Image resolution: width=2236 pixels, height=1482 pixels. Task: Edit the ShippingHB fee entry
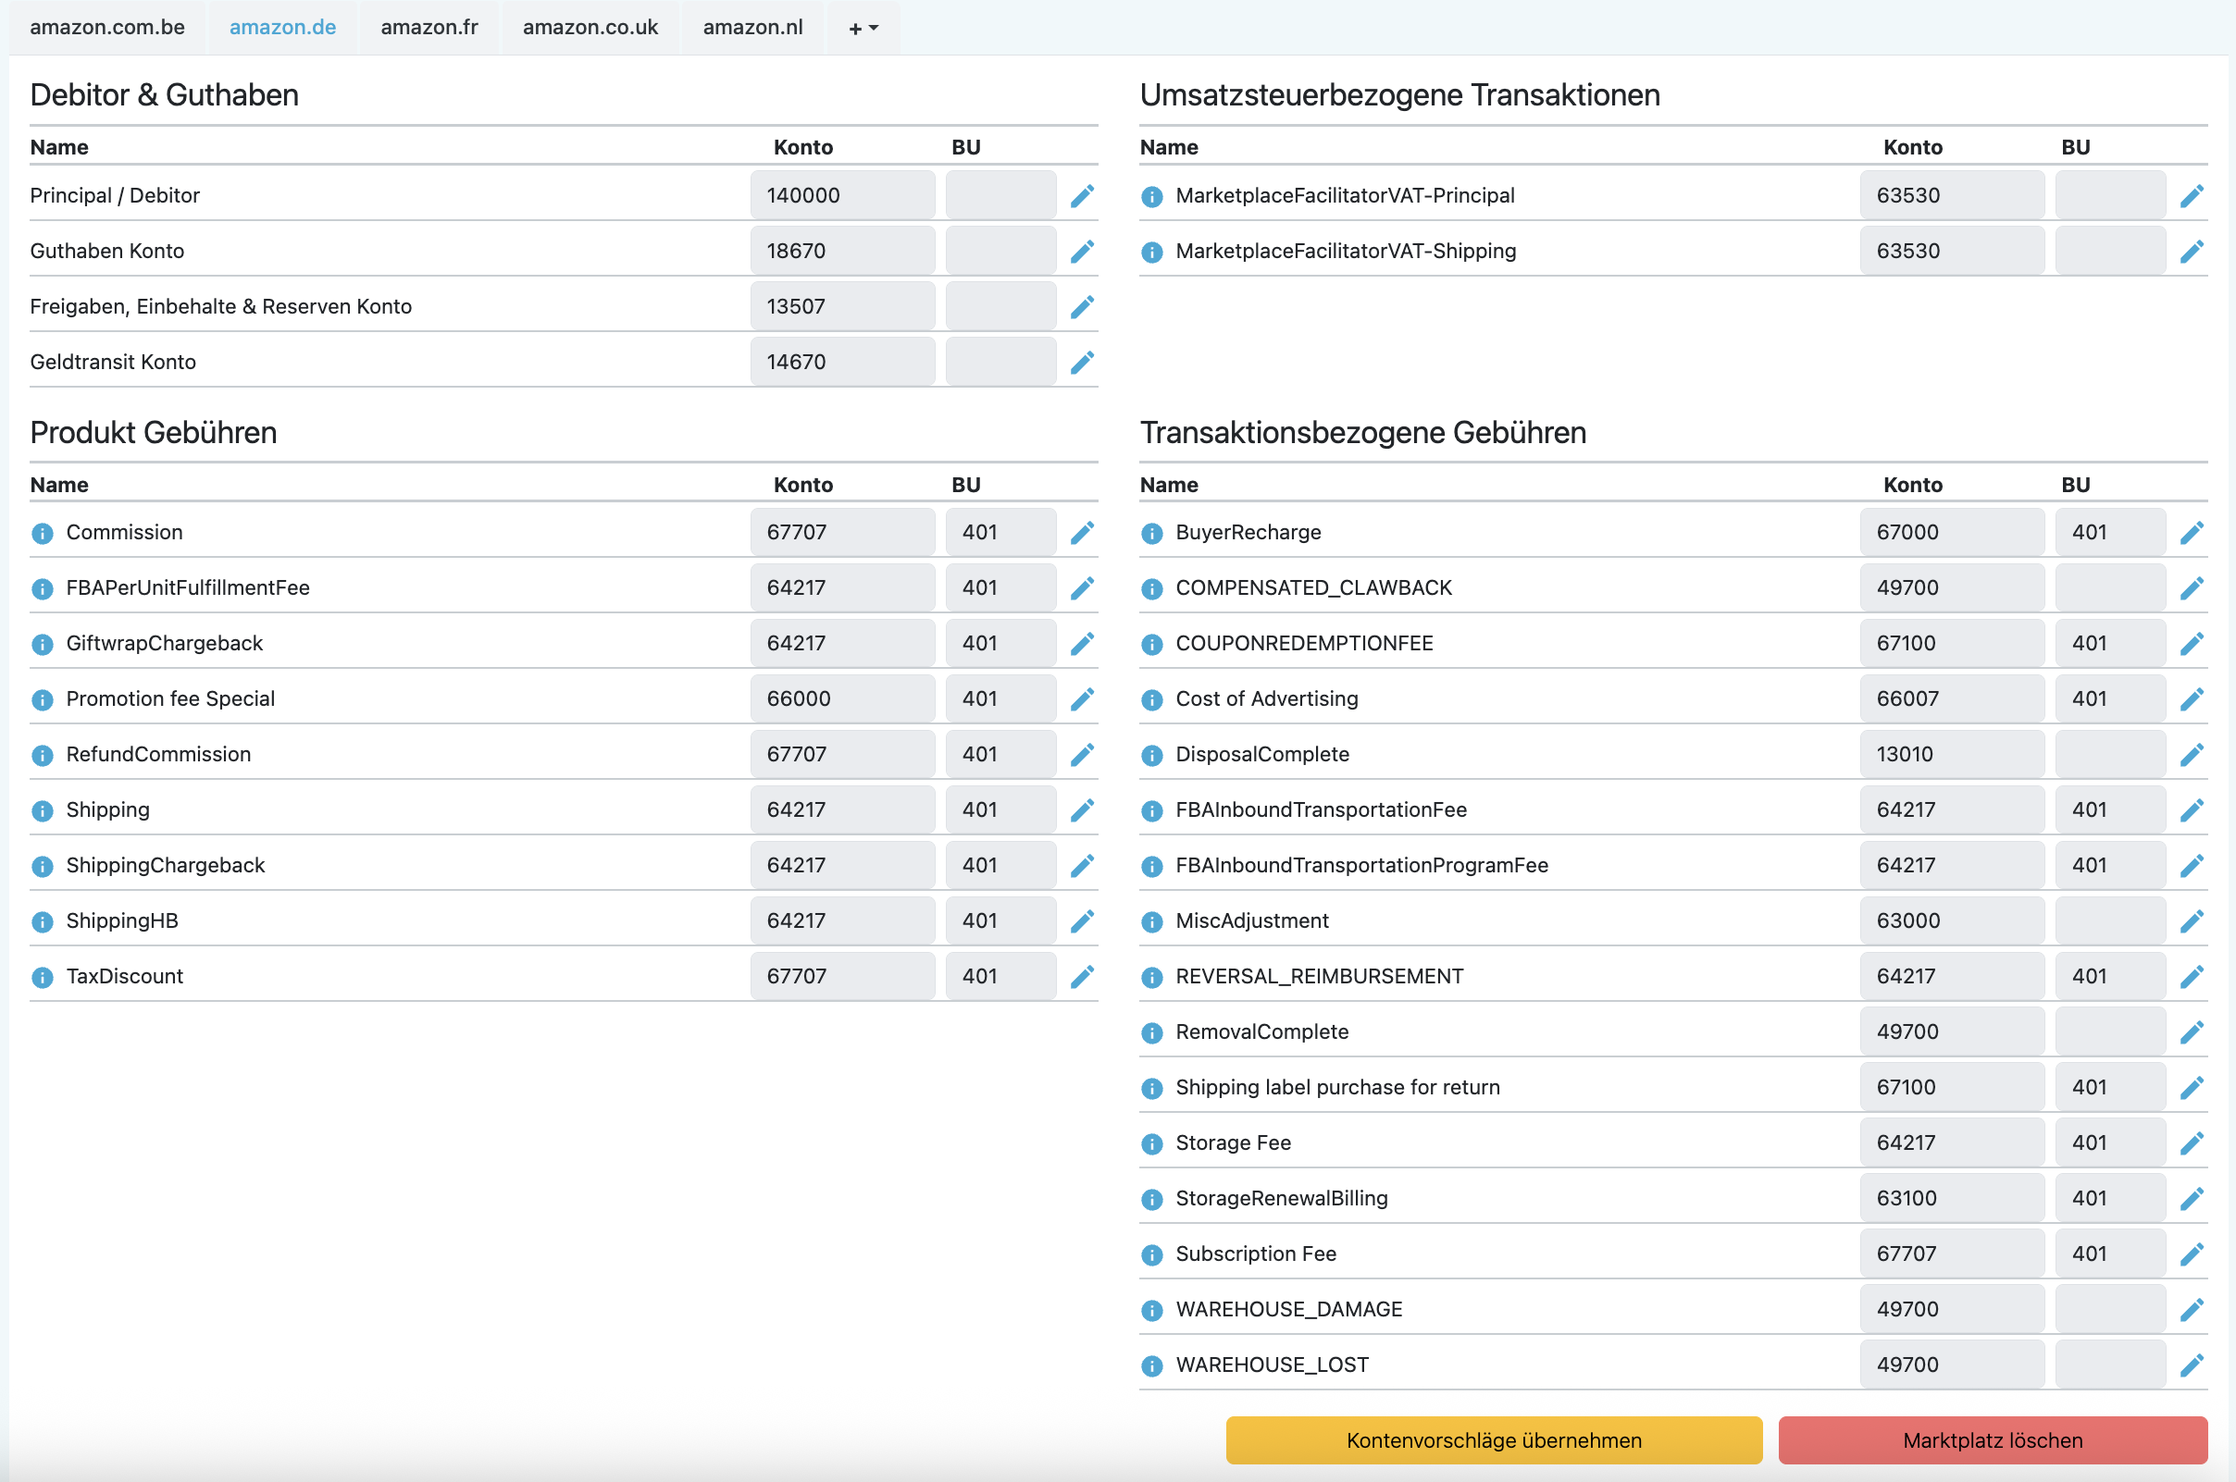tap(1082, 921)
